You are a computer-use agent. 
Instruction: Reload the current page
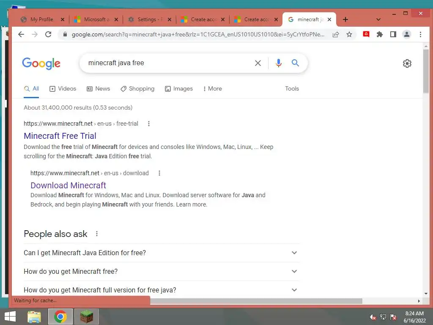(x=48, y=34)
